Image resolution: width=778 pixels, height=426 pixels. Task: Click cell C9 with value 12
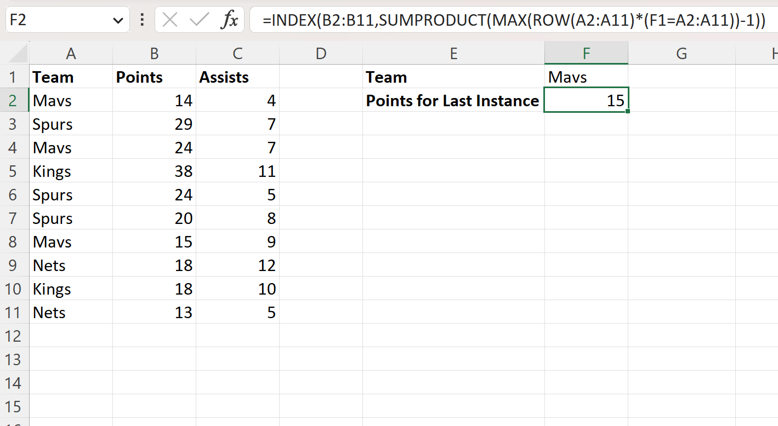pos(237,265)
